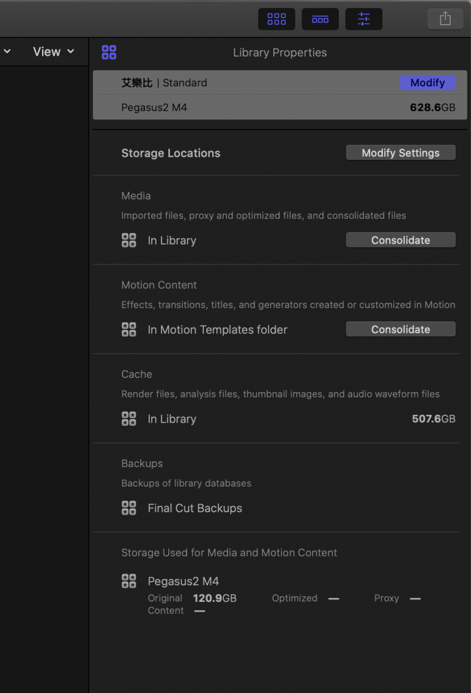The height and width of the screenshot is (693, 471).
Task: Click the chevron left of View
Action: 7,52
